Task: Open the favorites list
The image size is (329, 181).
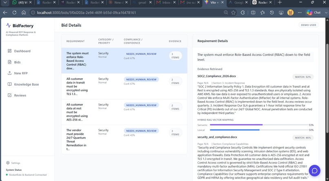Action: 262,13
